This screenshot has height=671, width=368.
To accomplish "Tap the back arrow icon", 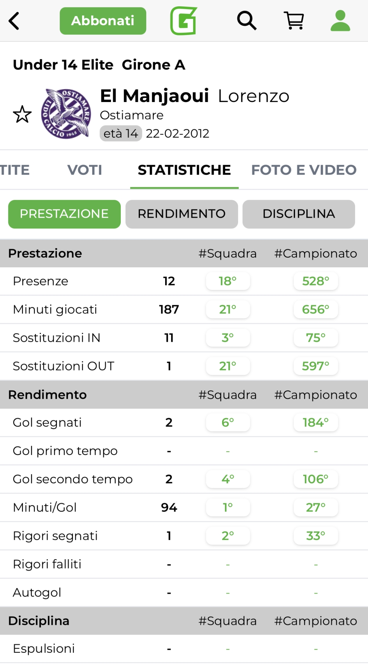I will [x=14, y=21].
